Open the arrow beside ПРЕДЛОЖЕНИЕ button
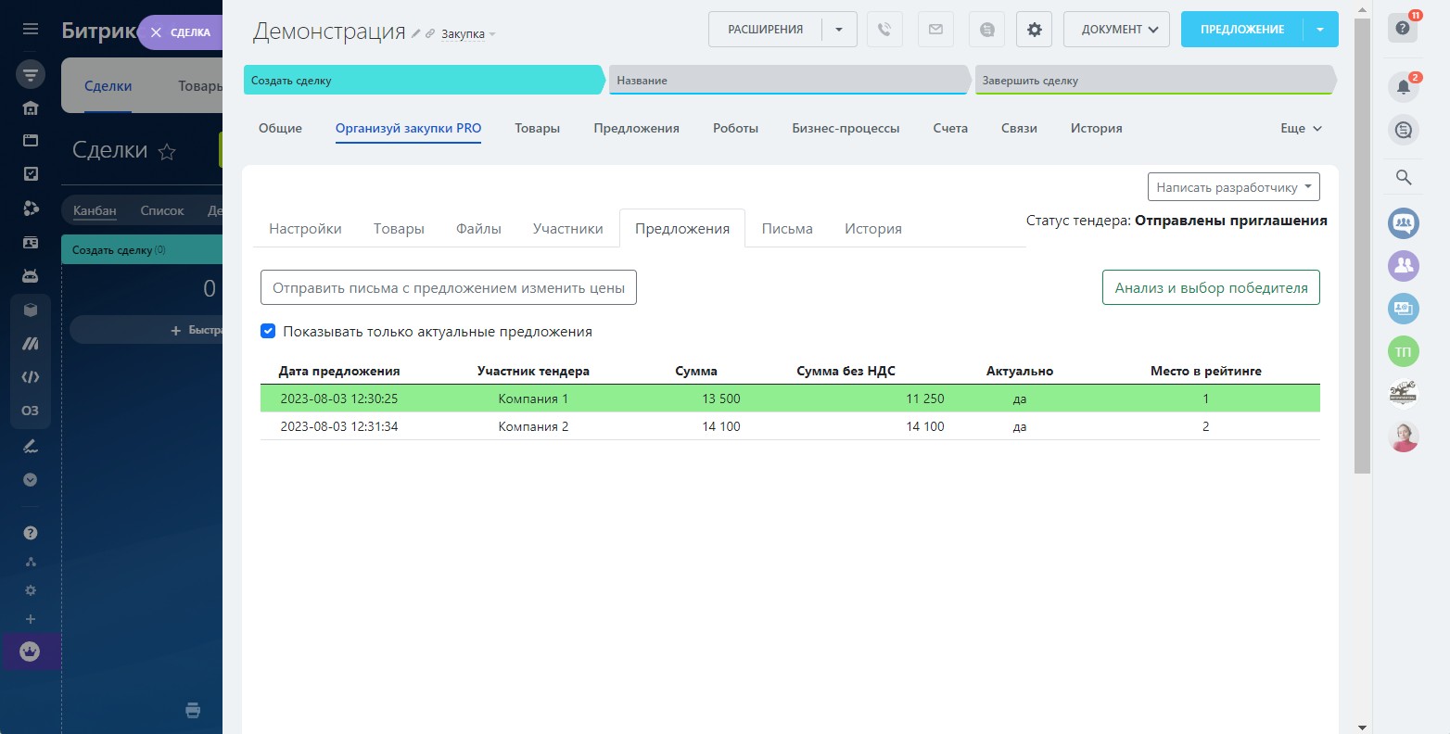The image size is (1450, 734). 1320,30
